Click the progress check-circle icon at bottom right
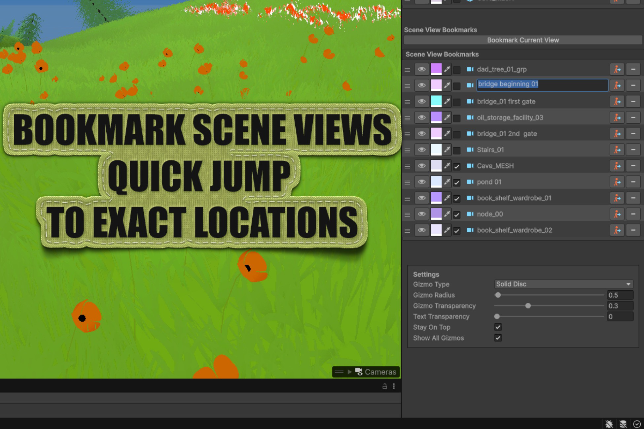Viewport: 644px width, 429px height. tap(637, 424)
